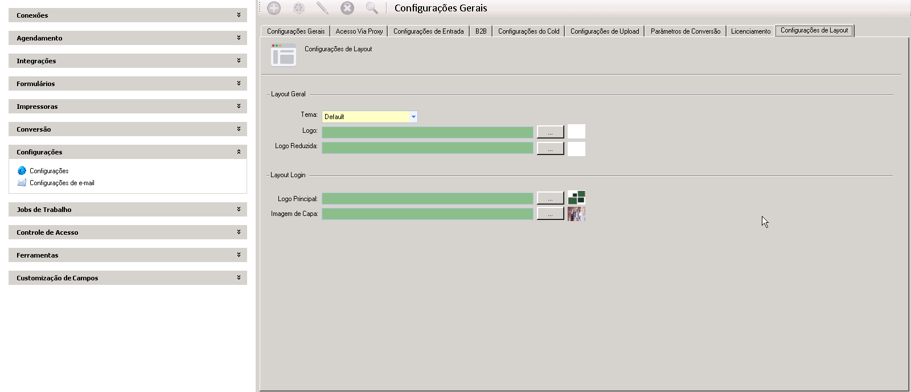911x392 pixels.
Task: Browse for the Logo Principal file
Action: [x=550, y=198]
